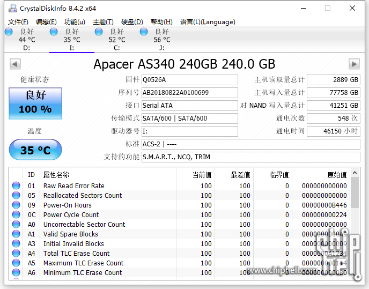Minimize the CrystalDiskInfo window
Viewport: 369px width, 289px height.
pos(304,8)
